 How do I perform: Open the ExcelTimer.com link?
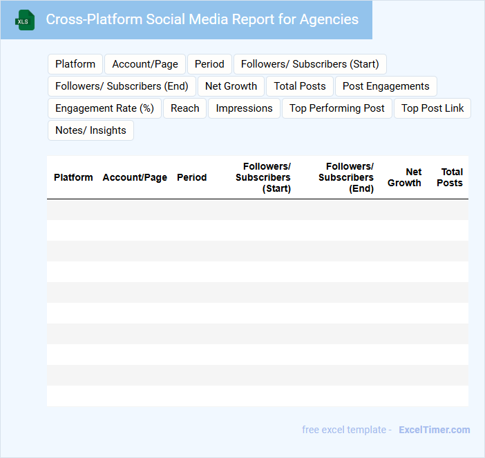click(434, 430)
